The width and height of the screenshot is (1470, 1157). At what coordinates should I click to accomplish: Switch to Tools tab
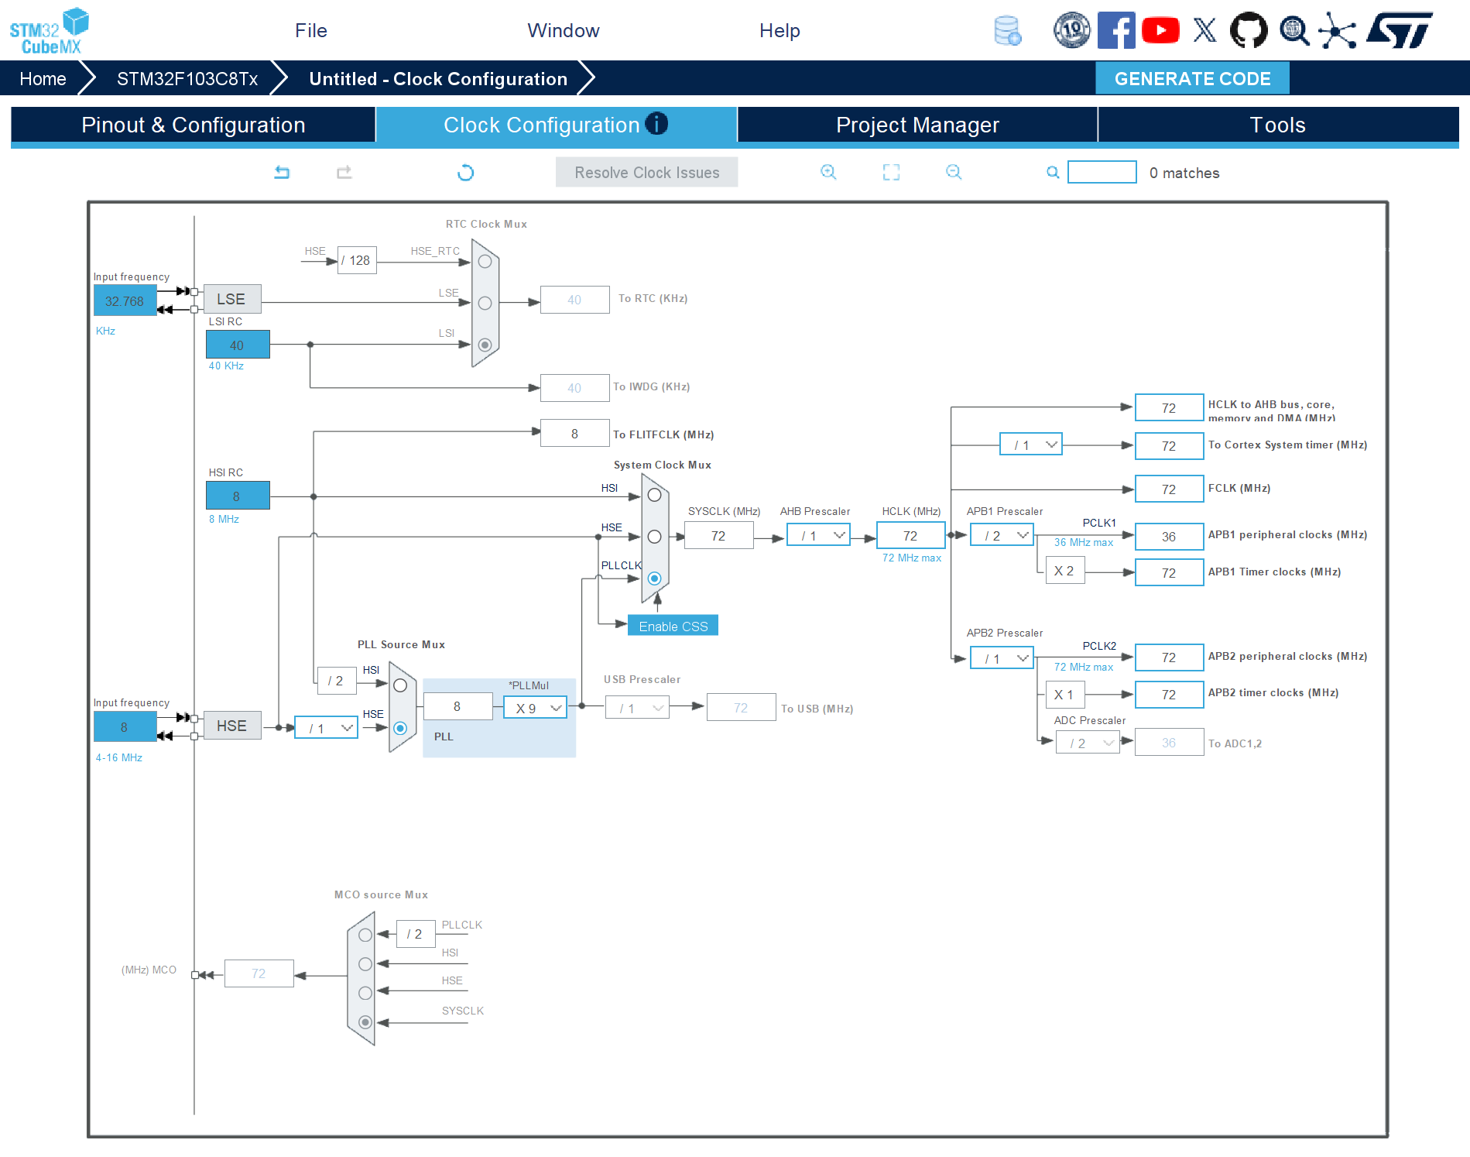point(1278,125)
